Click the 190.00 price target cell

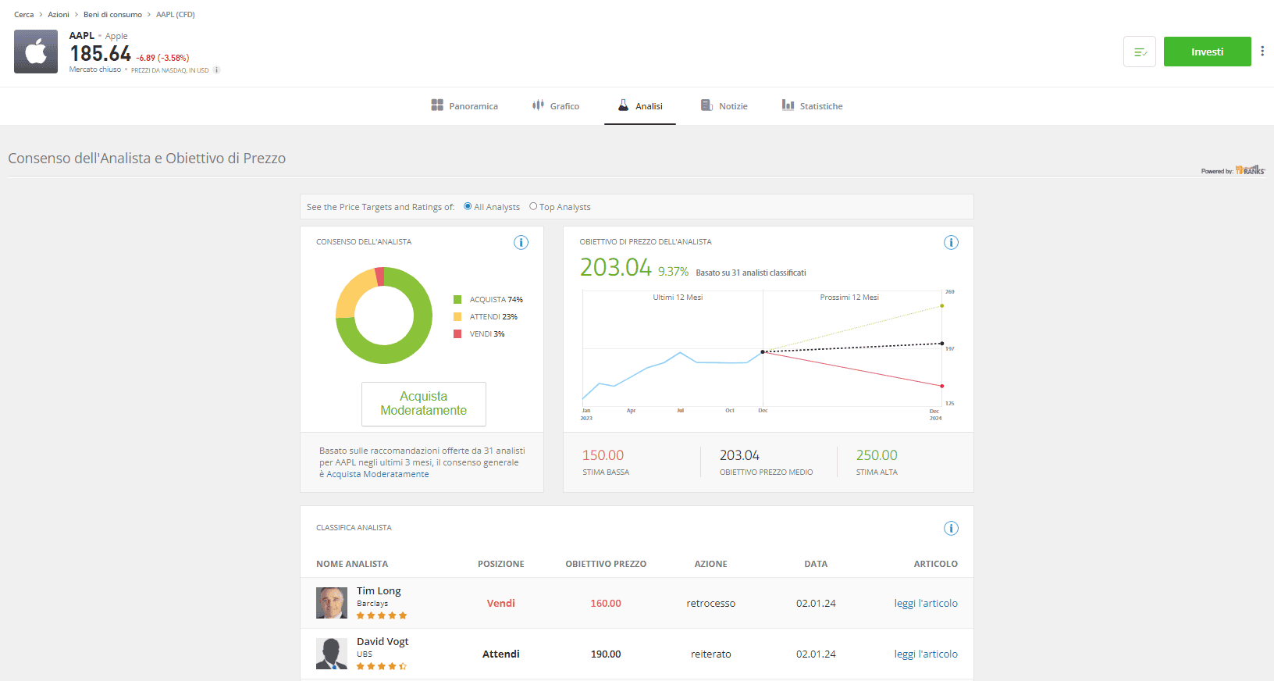pos(606,654)
